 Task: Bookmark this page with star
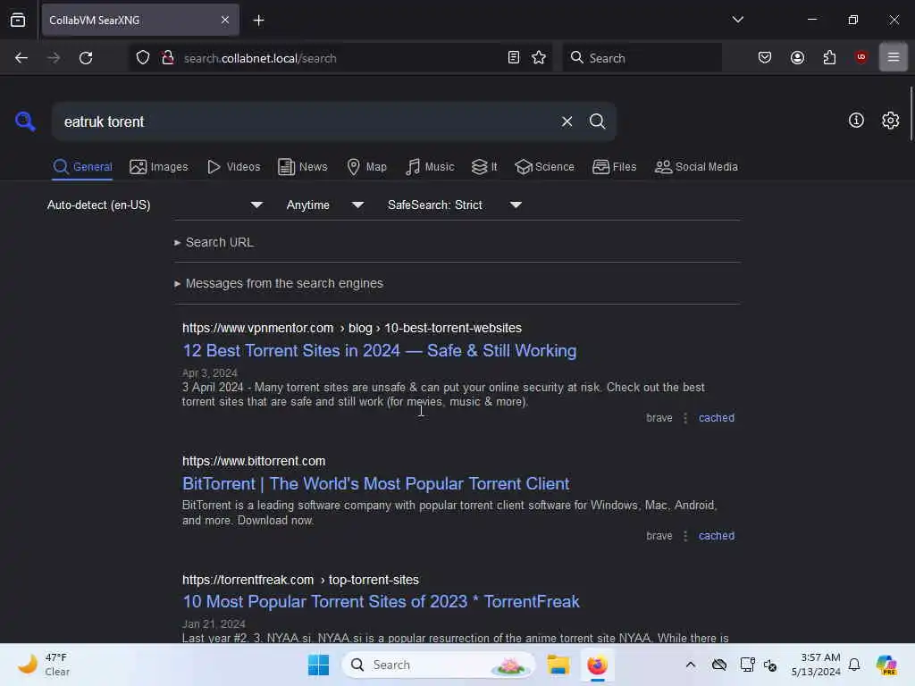tap(539, 57)
